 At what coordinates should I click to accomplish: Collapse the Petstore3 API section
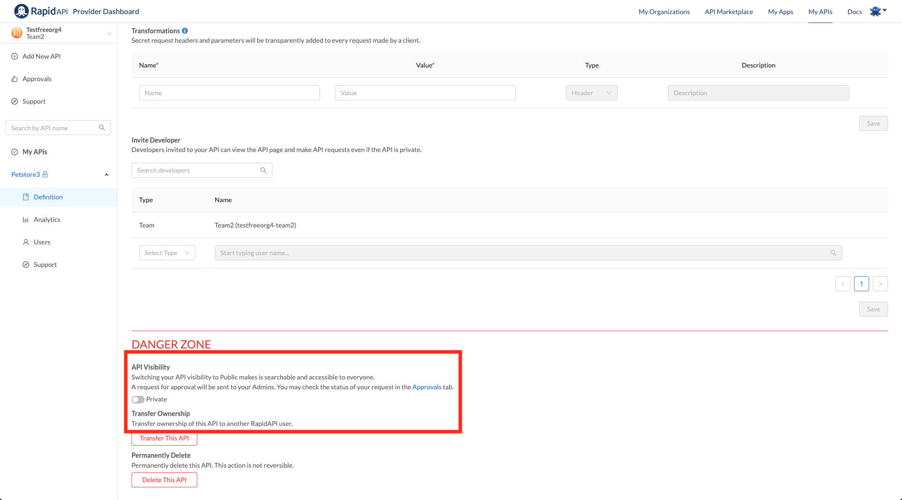pos(107,174)
